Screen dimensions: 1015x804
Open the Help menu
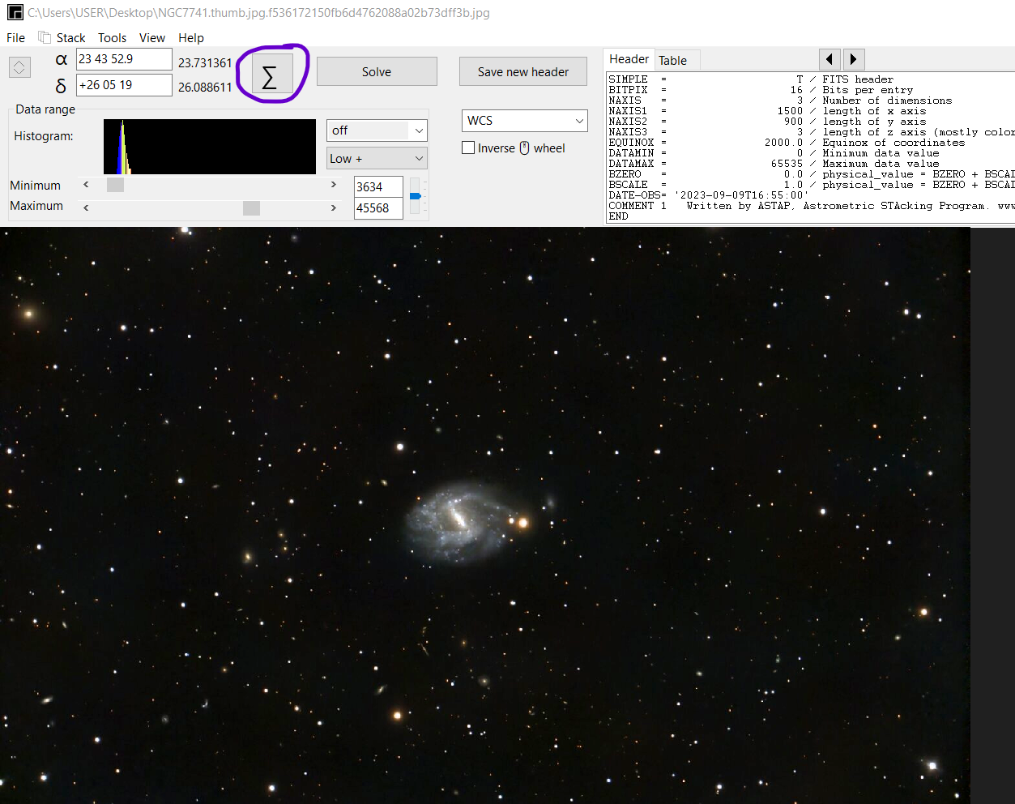191,38
